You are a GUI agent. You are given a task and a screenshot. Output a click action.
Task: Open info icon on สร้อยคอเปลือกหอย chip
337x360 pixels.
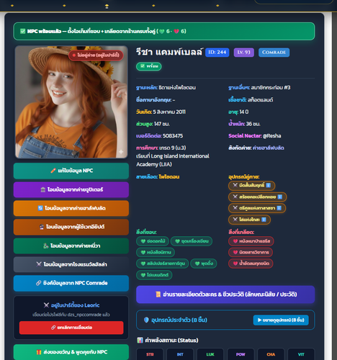pyautogui.click(x=279, y=197)
